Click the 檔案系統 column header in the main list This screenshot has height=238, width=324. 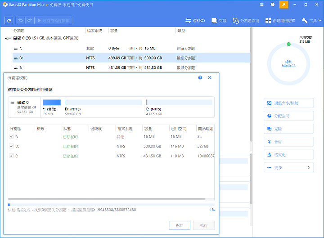click(94, 31)
